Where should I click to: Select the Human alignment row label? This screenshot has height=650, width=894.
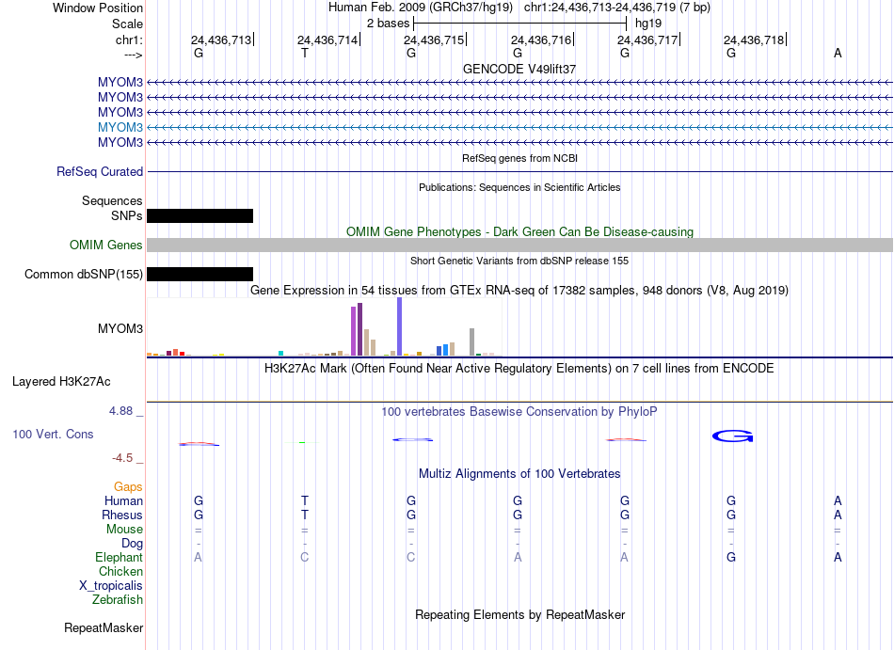(123, 501)
